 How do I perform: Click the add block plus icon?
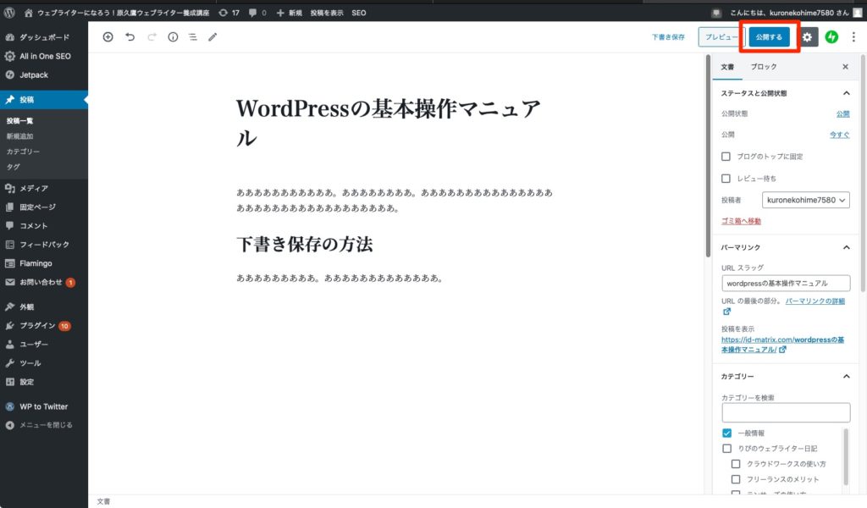(x=108, y=37)
